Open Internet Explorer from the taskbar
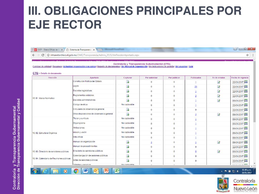The image size is (259, 194). [45, 171]
